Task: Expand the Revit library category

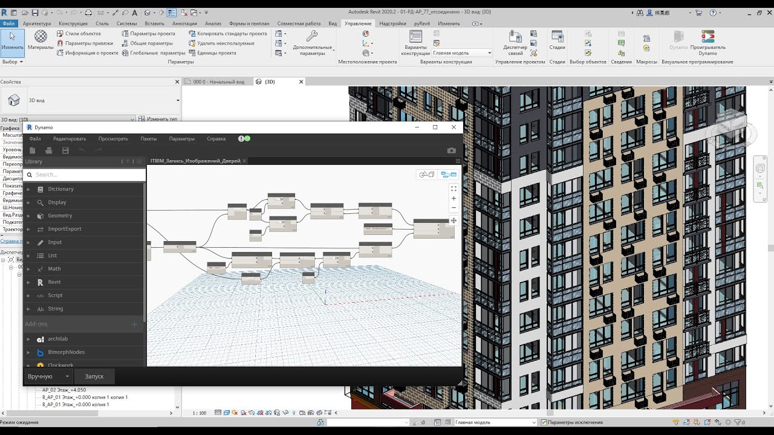Action: 28,282
